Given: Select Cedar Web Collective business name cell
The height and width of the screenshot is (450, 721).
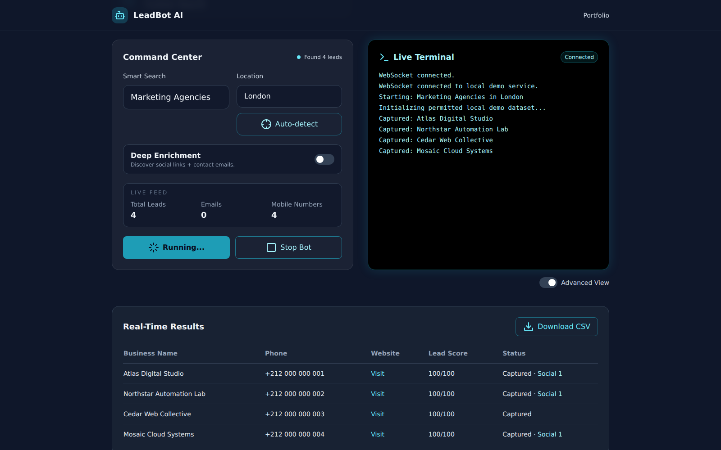Looking at the screenshot, I should (x=157, y=414).
